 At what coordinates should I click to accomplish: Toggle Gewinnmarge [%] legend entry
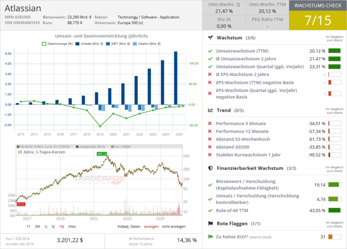(58, 44)
